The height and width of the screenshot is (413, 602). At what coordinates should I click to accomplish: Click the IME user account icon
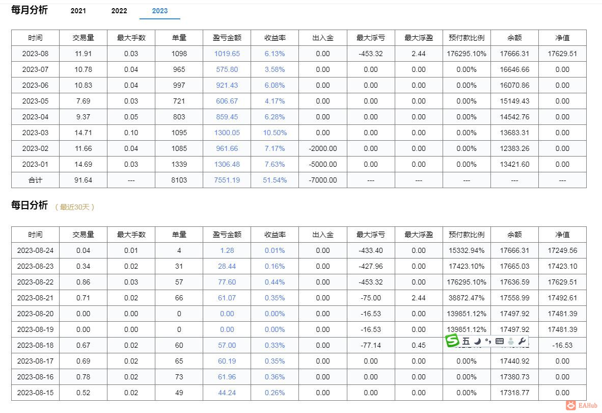point(511,342)
